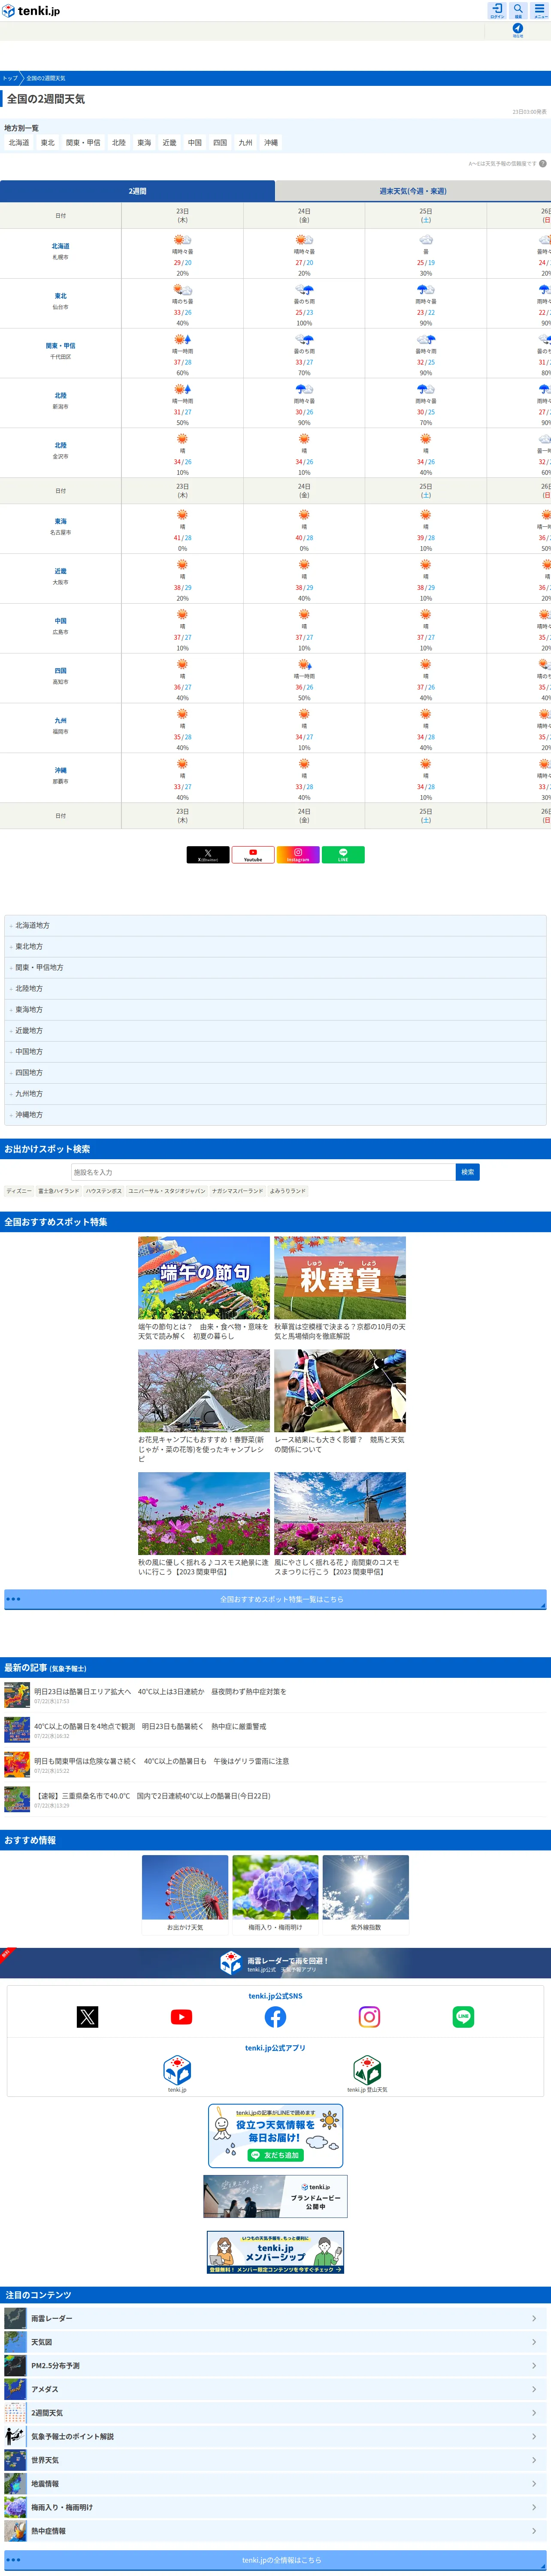Expand the 東北地方 section
Image resolution: width=551 pixels, height=2576 pixels.
(x=275, y=947)
